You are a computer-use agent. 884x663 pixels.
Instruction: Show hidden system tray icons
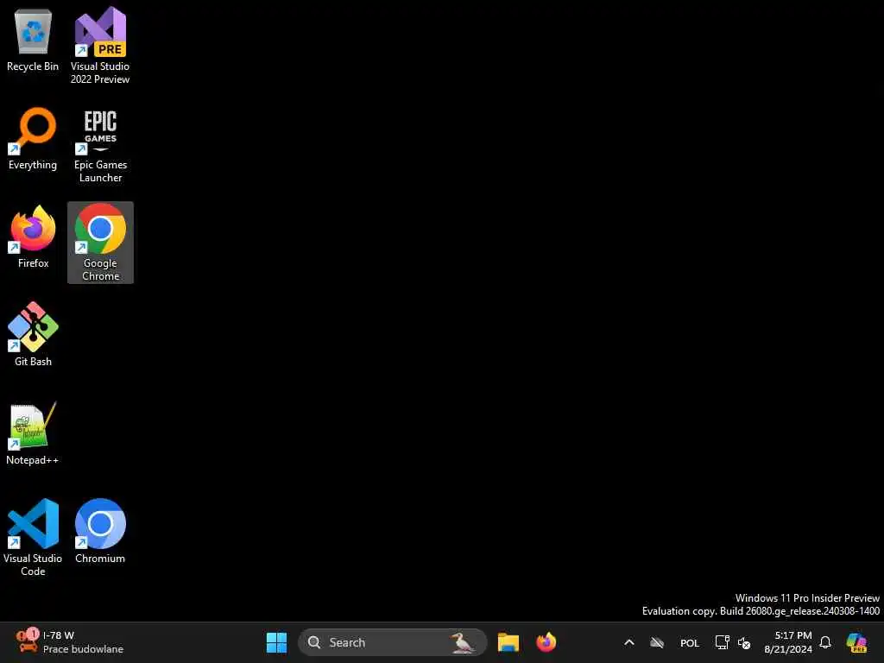pos(629,642)
